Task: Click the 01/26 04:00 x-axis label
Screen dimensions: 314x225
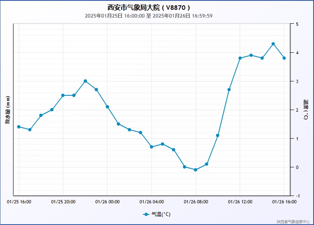Action: (152, 202)
